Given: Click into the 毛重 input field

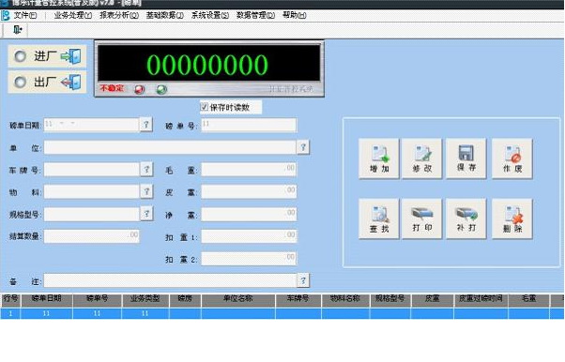Looking at the screenshot, I should (249, 170).
